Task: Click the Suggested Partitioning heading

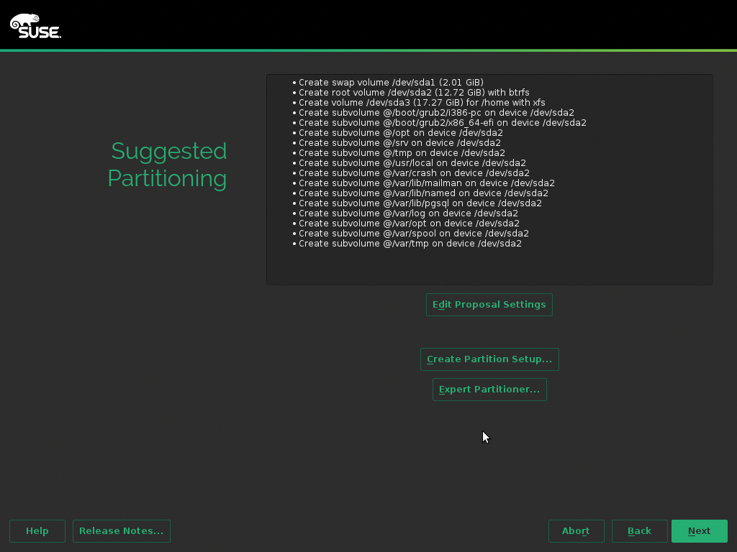Action: pyautogui.click(x=168, y=165)
